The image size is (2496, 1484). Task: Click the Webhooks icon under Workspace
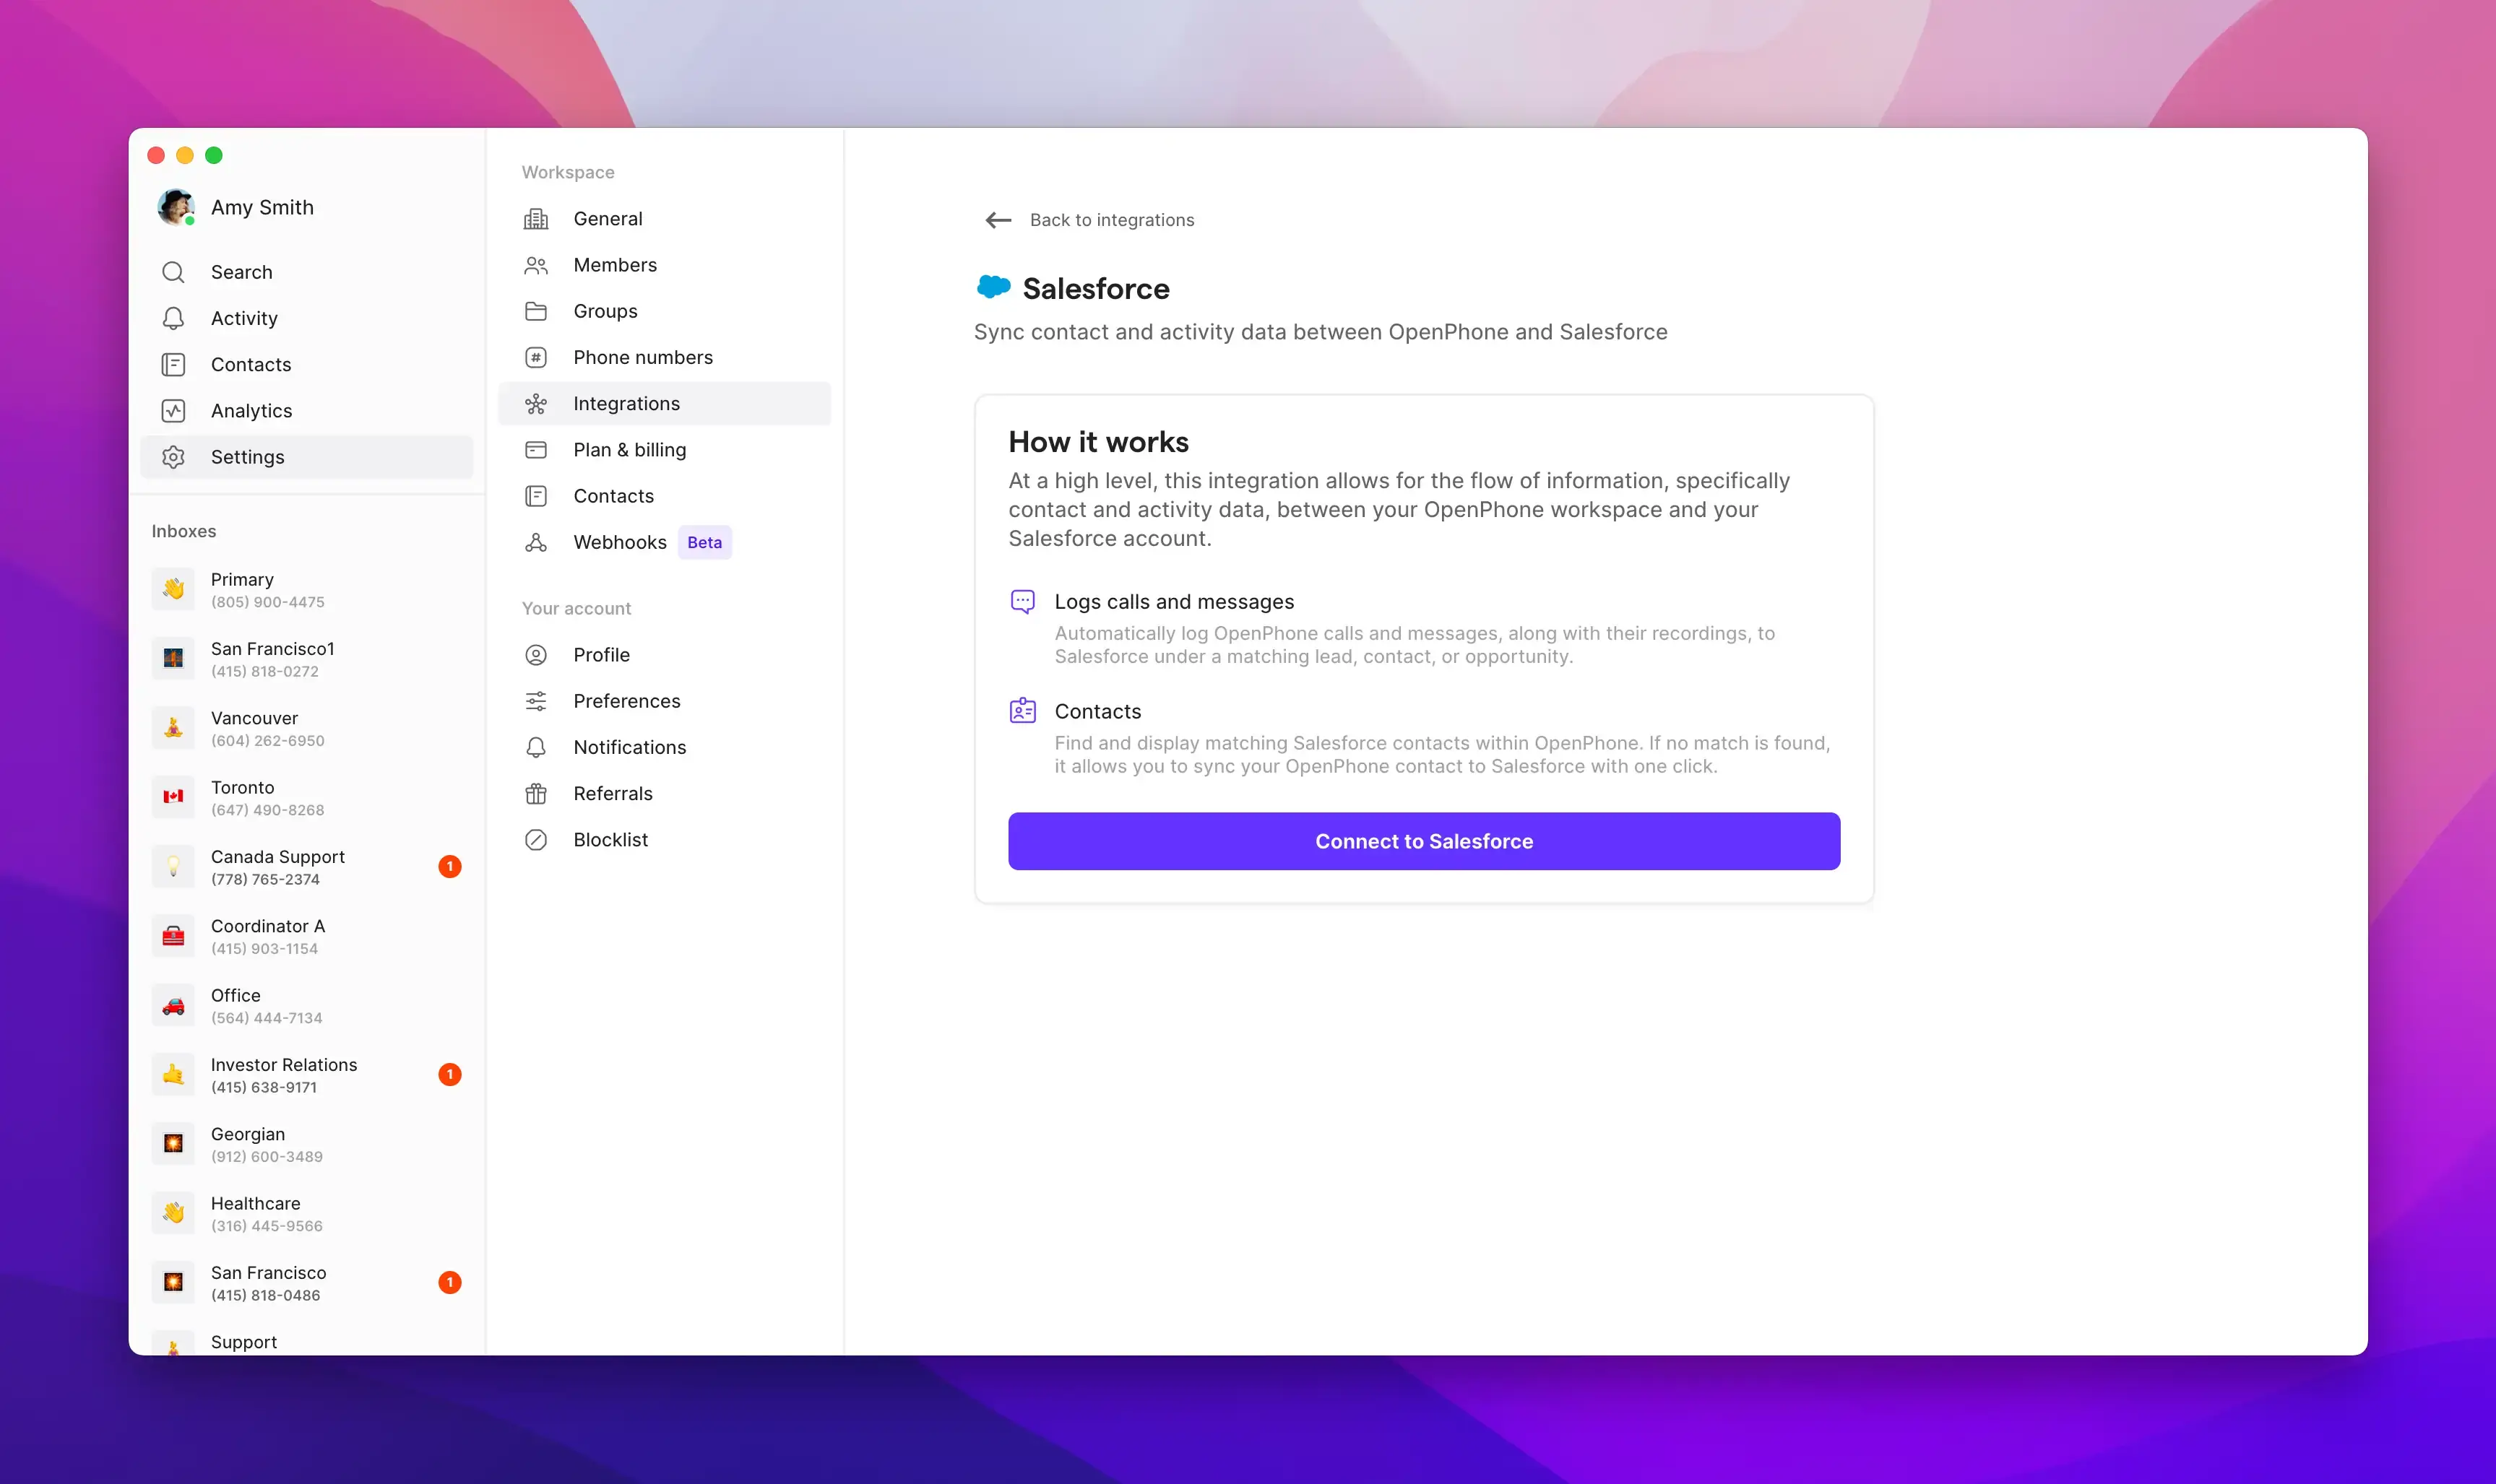(536, 542)
